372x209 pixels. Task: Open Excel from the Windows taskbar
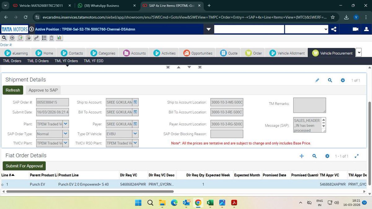point(210,202)
